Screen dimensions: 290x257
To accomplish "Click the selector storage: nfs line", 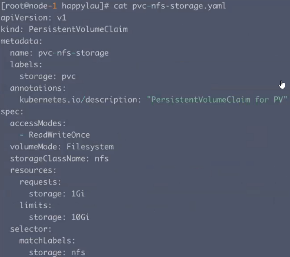I will click(57, 253).
